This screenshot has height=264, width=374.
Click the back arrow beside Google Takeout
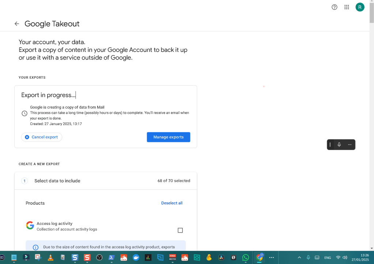click(17, 24)
